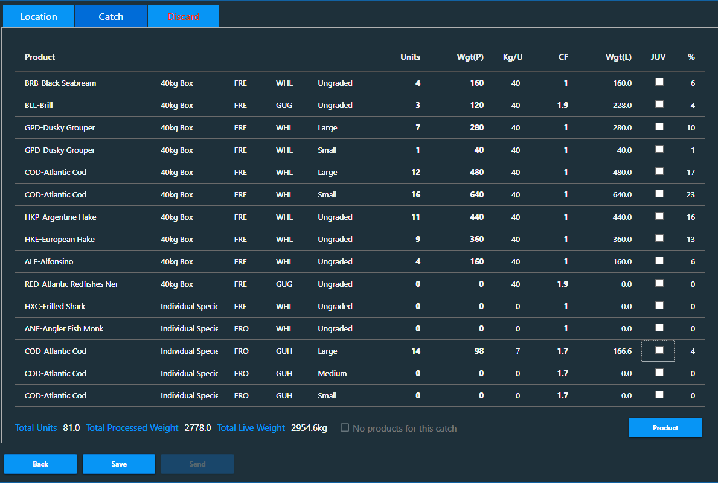Switch to the Location tab
The image size is (718, 483).
click(x=39, y=16)
